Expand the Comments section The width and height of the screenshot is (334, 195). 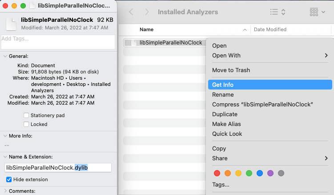(x=5, y=191)
